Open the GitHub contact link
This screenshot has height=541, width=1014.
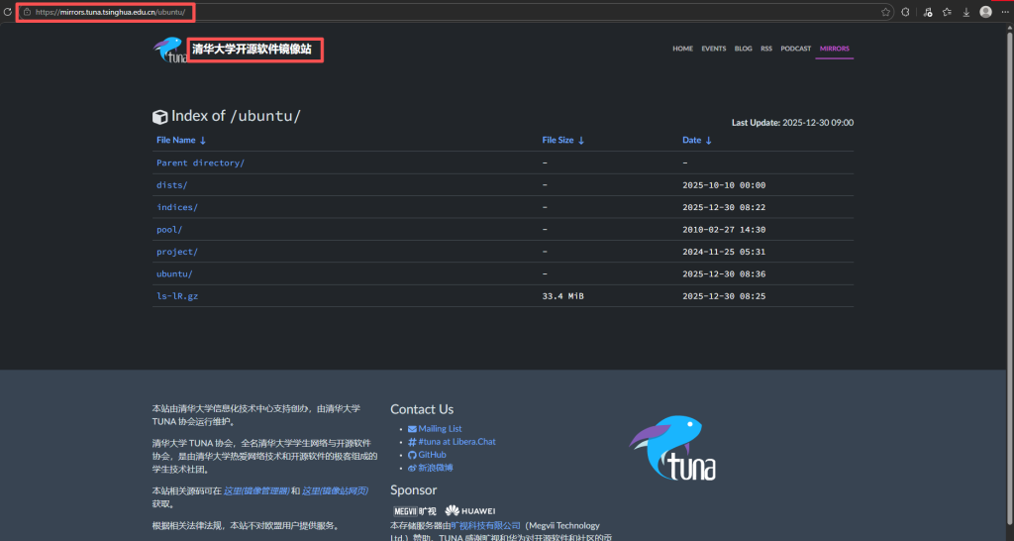[x=432, y=455]
